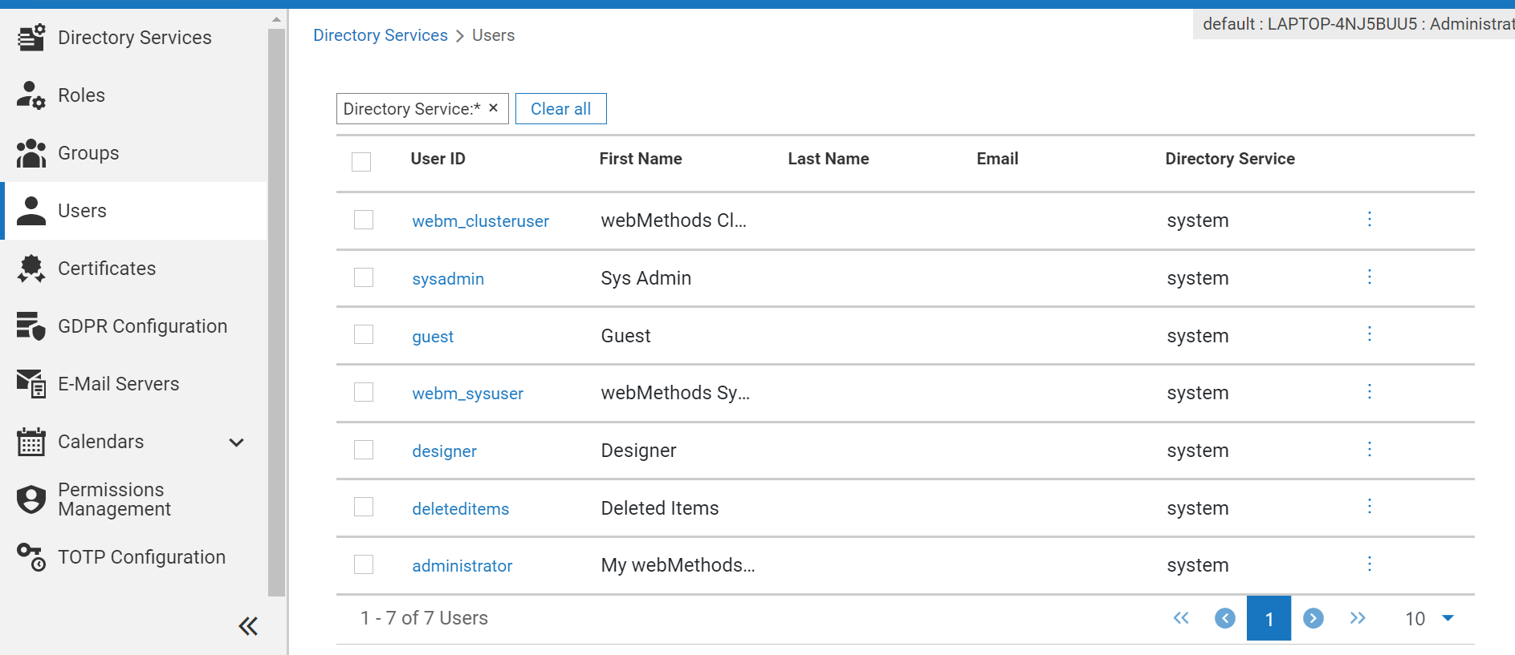This screenshot has width=1515, height=655.
Task: Expand the Calendars menu chevron
Action: point(236,443)
